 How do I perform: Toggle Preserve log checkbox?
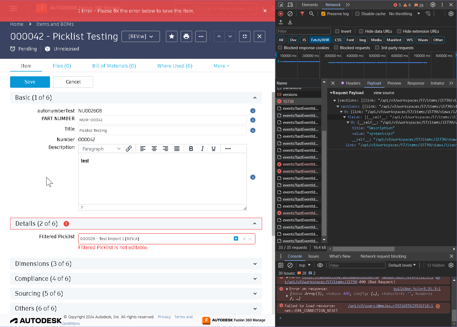(323, 14)
